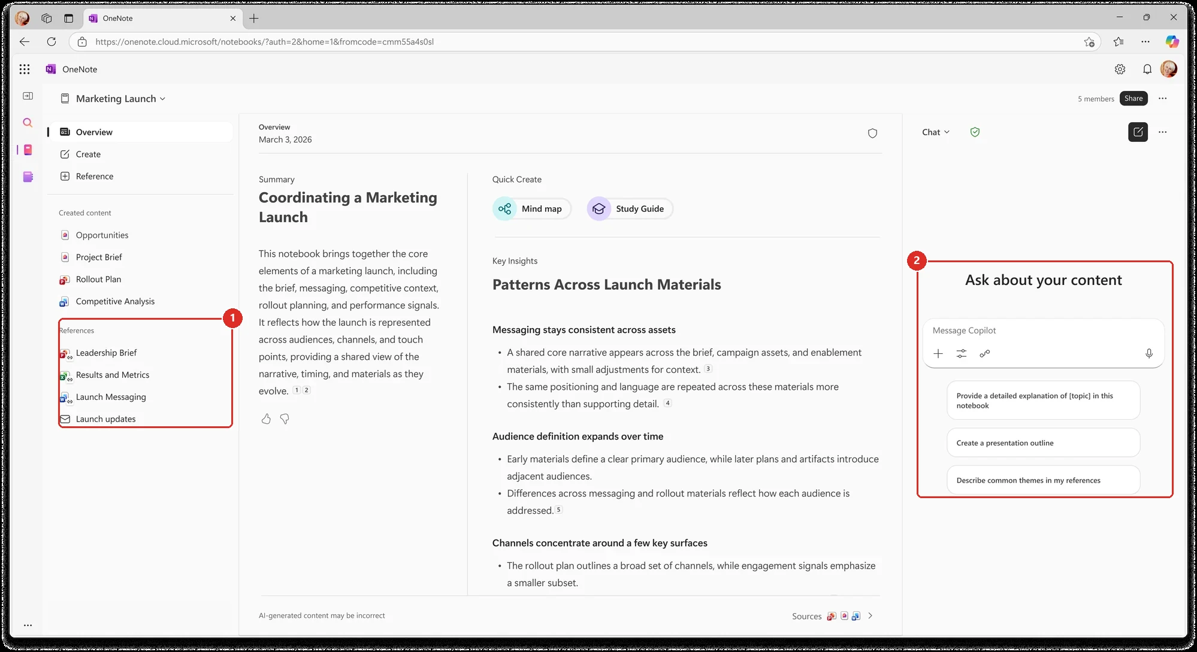Click the Share button

1133,99
